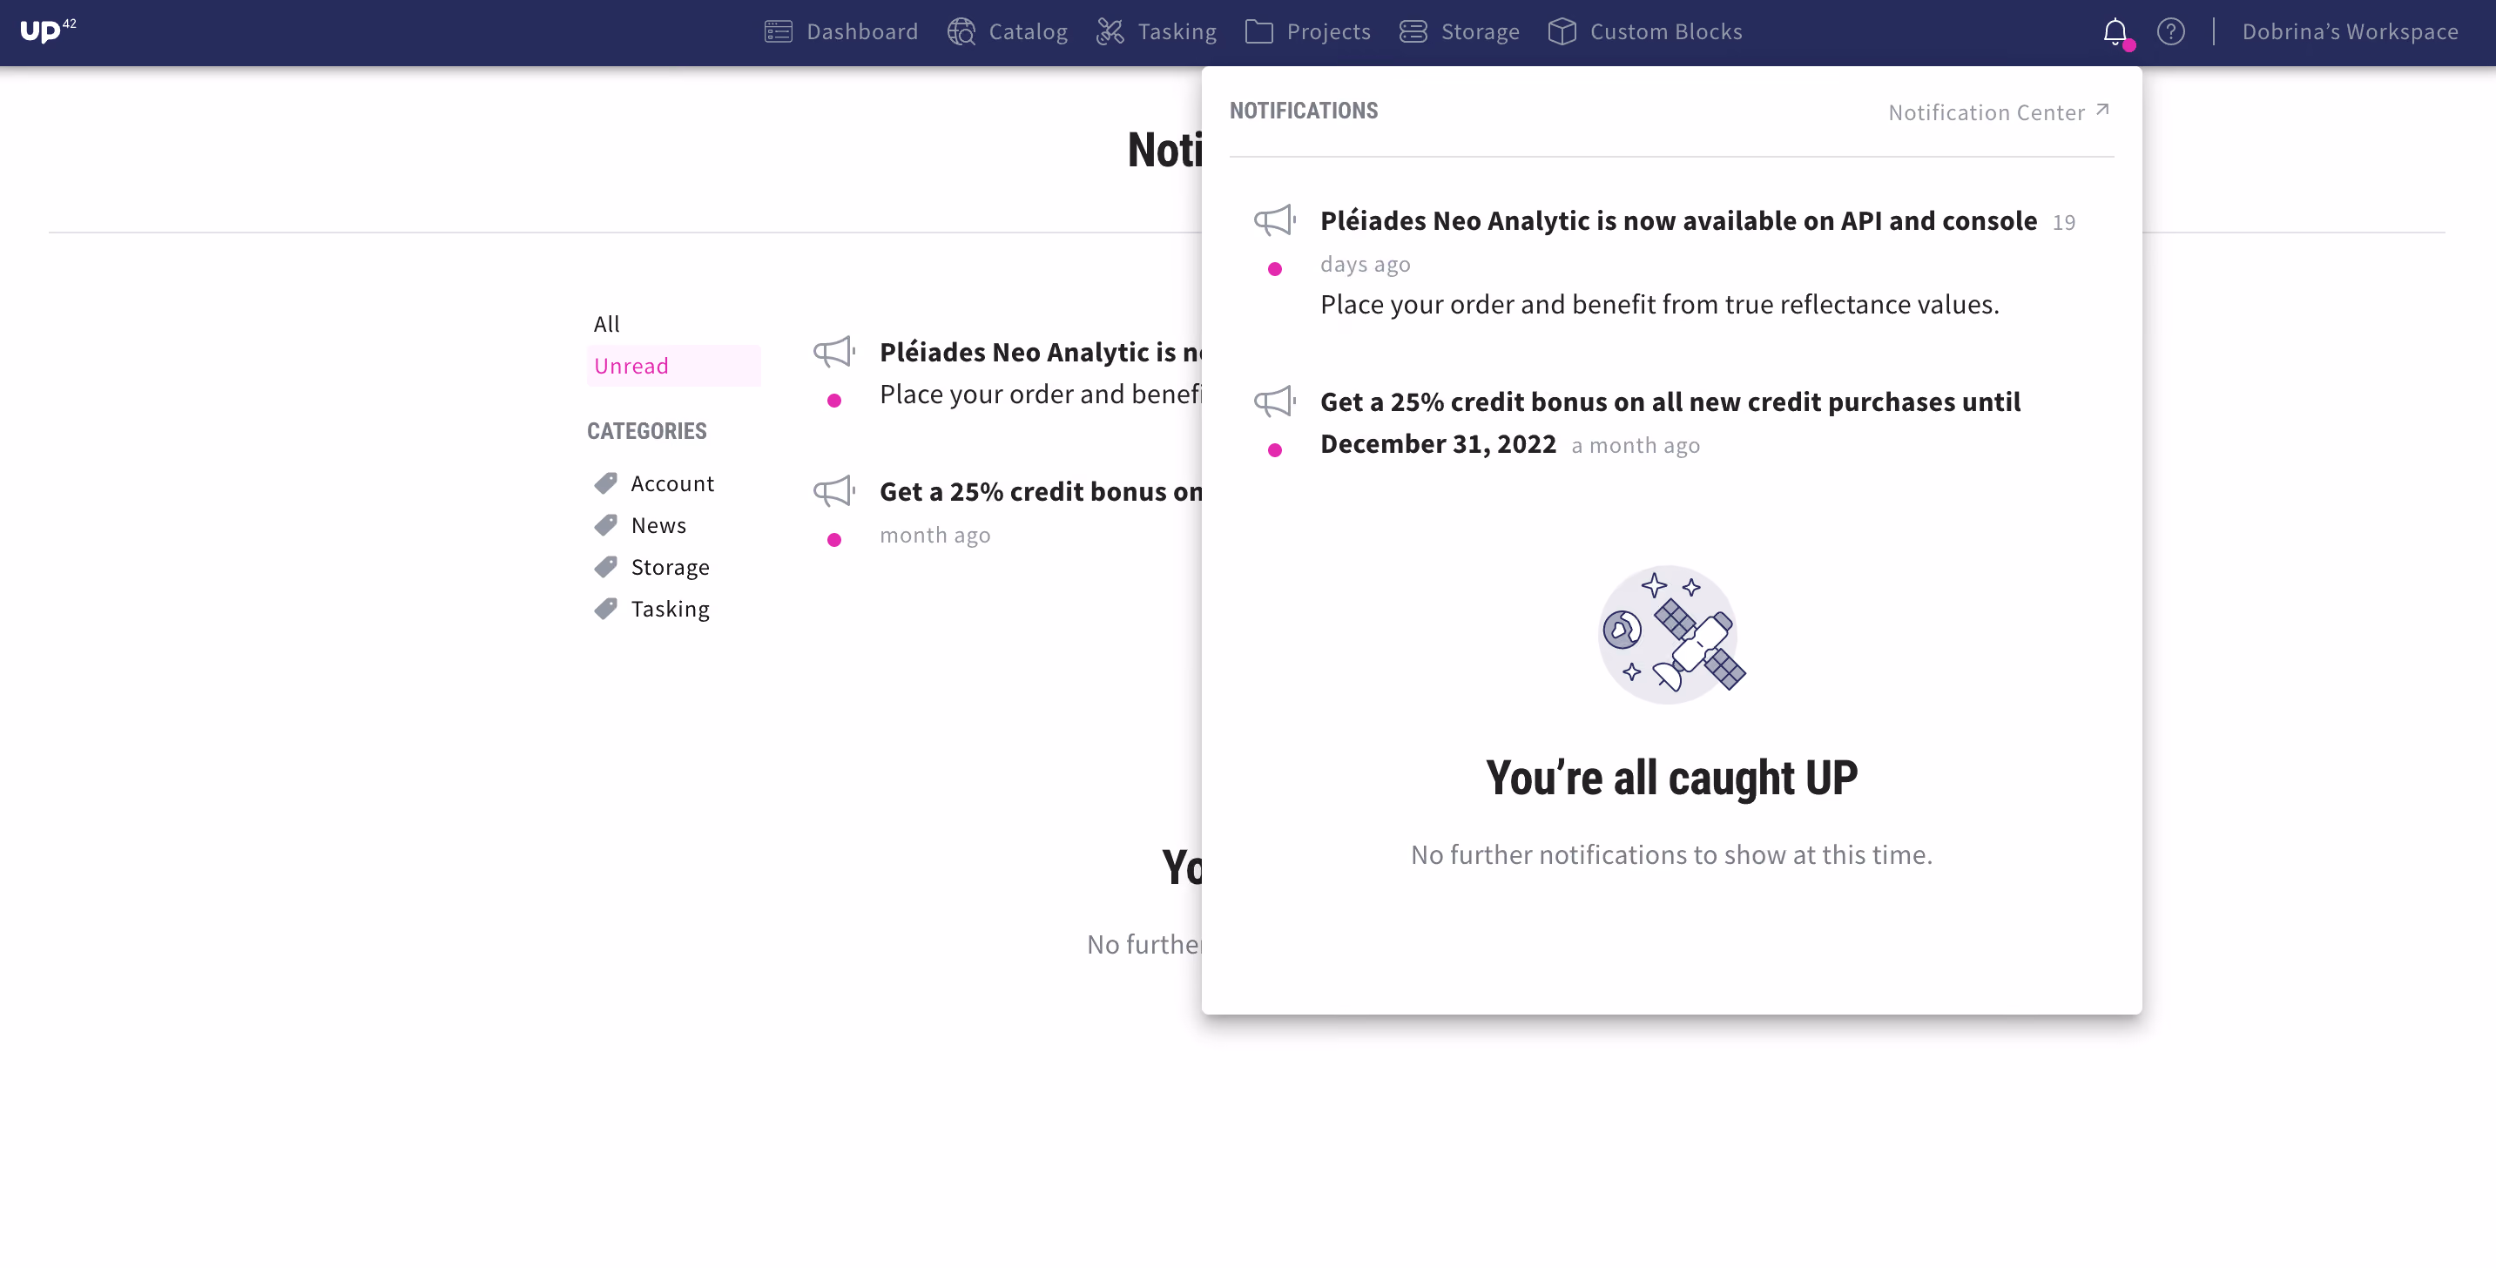
Task: Click the Catalog globe icon
Action: point(961,32)
